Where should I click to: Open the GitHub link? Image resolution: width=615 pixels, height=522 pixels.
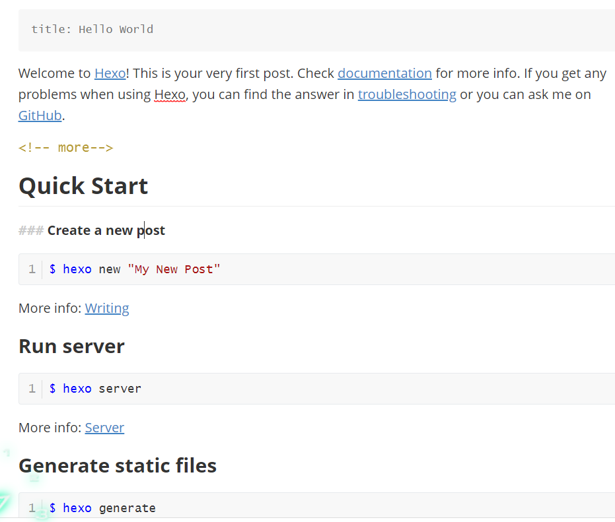click(40, 115)
